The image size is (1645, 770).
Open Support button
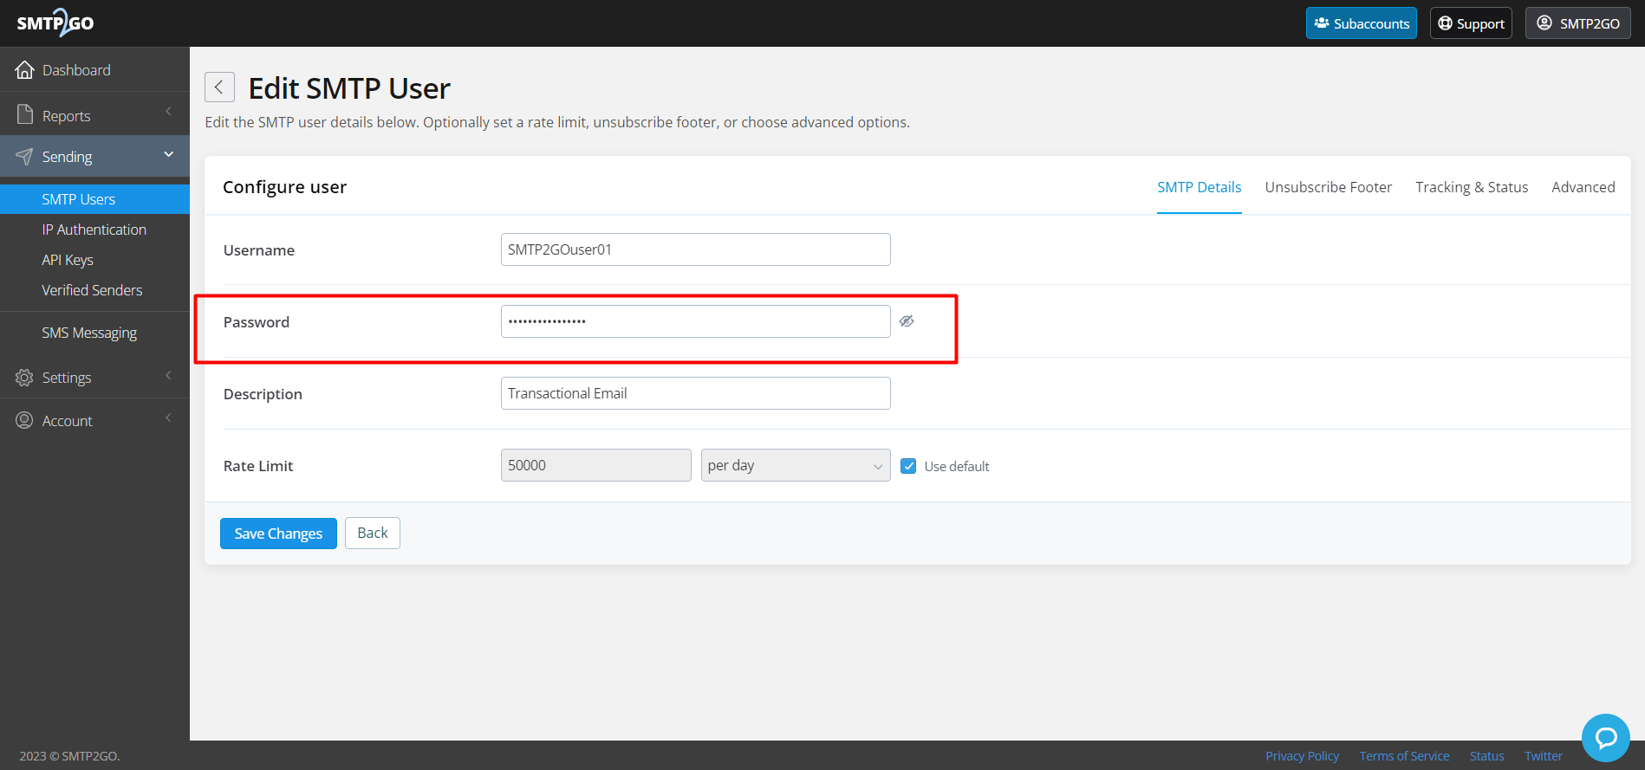pos(1471,23)
